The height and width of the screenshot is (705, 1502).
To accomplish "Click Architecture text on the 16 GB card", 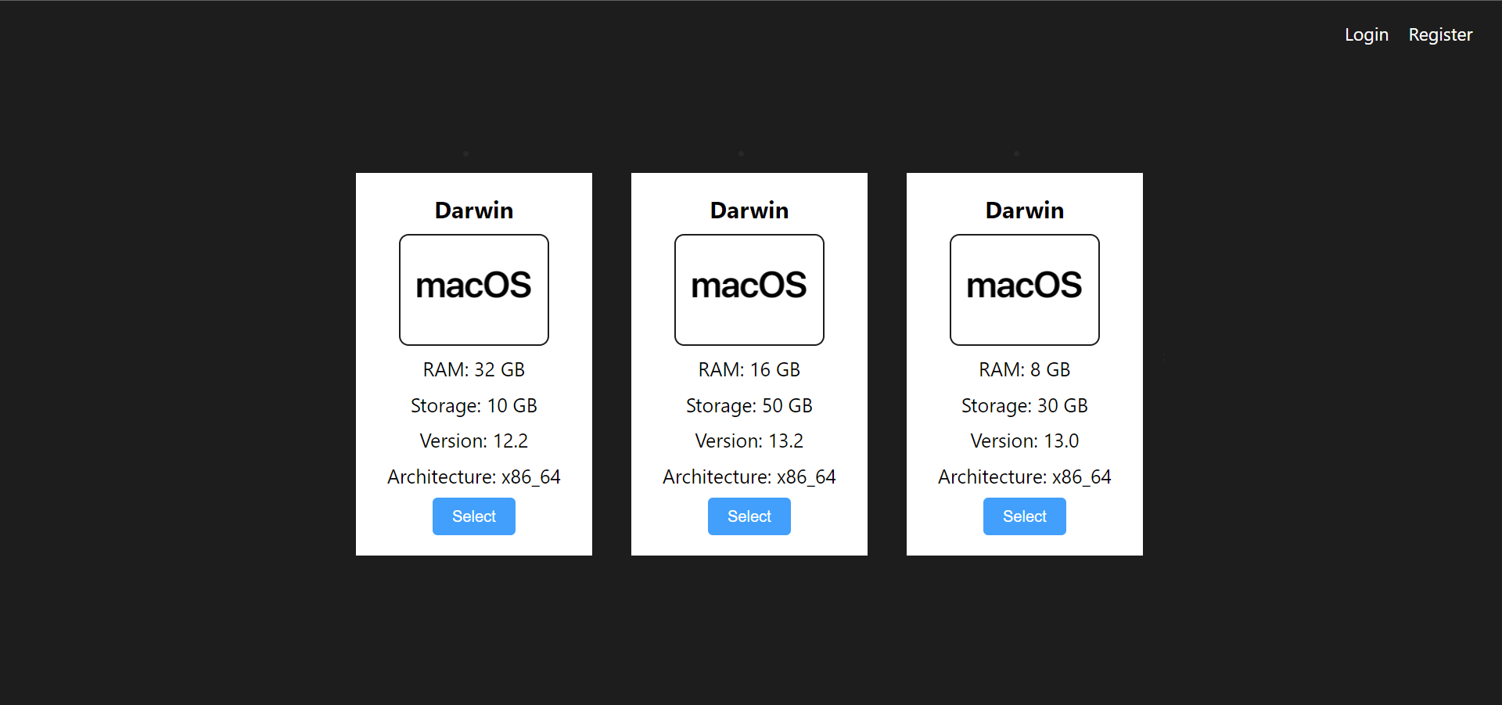I will 749,477.
